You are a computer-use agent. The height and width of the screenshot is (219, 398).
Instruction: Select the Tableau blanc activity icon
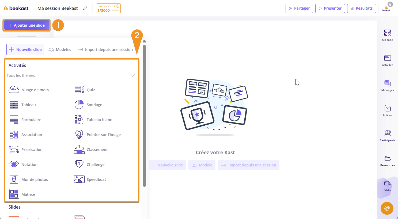(79, 120)
